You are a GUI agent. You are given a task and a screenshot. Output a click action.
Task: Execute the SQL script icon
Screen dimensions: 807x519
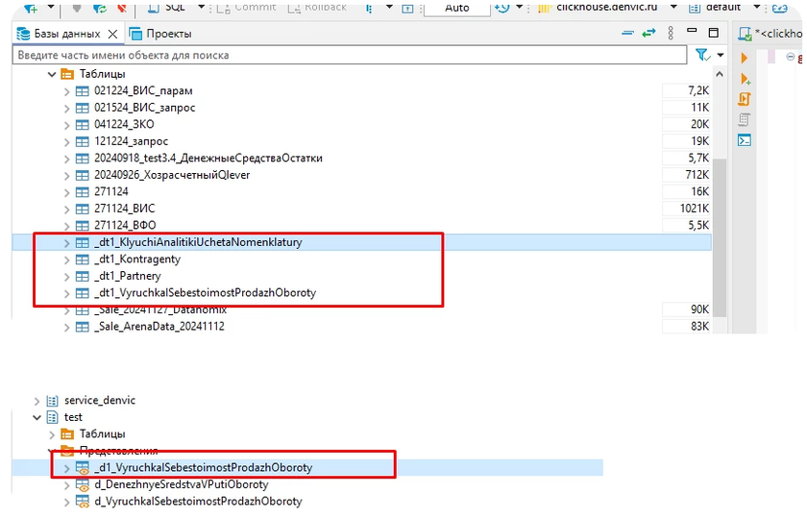pyautogui.click(x=745, y=99)
